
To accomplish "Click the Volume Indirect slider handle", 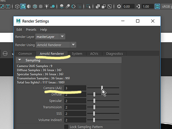I will [x=94, y=120].
